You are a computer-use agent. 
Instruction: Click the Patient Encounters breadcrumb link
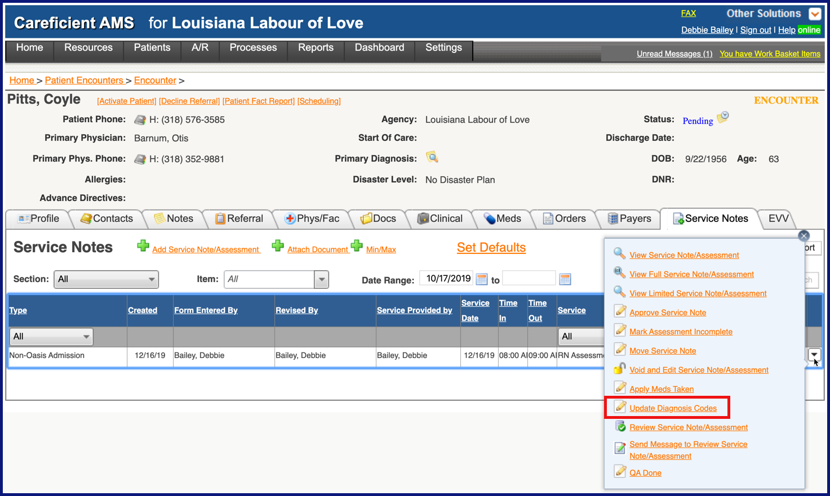coord(84,81)
